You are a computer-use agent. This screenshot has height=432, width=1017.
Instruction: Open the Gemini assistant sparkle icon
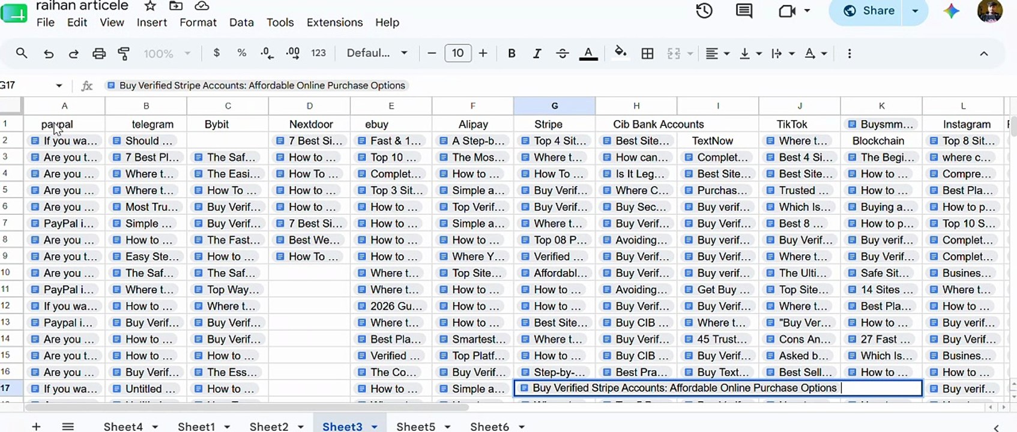point(952,11)
